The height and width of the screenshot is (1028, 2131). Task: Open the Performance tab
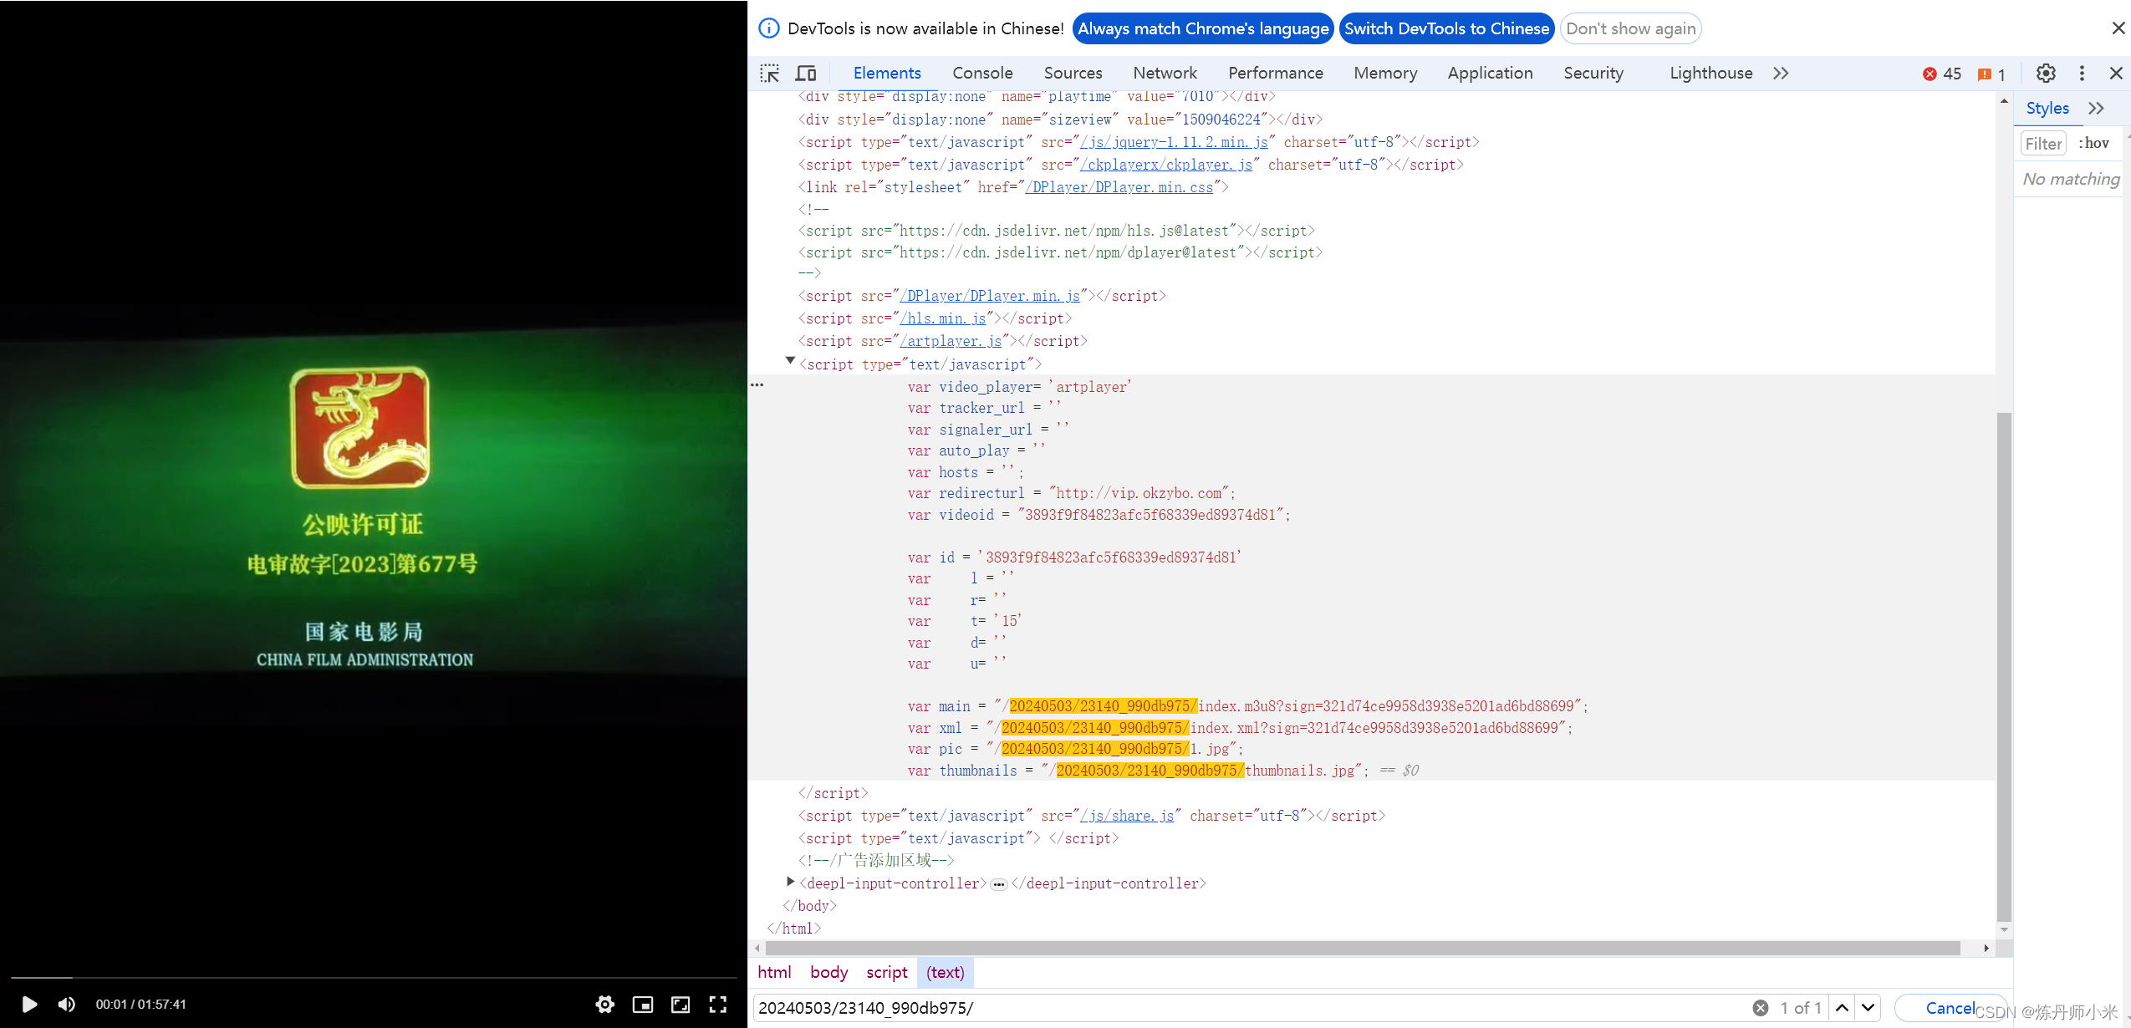(1275, 74)
